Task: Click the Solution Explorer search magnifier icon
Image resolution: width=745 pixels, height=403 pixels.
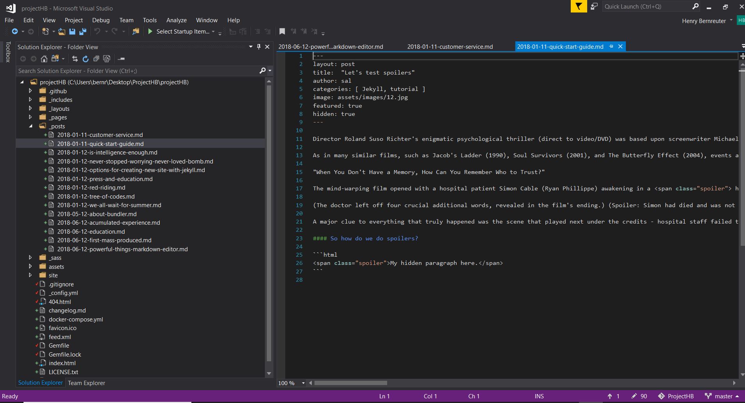Action: point(263,71)
